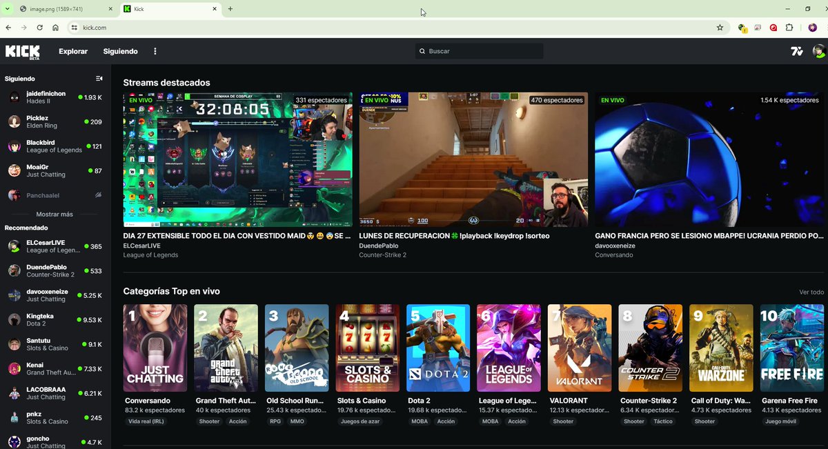Open Just Chatting category card

(x=155, y=348)
